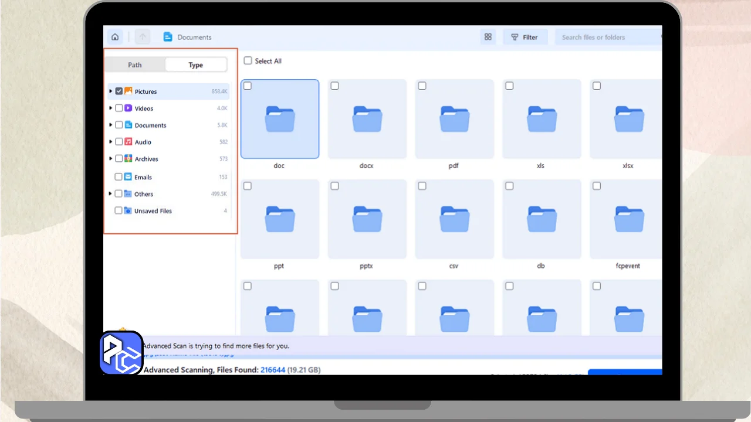Enable the Select All checkbox
Screen dimensions: 751x422
[x=248, y=61]
